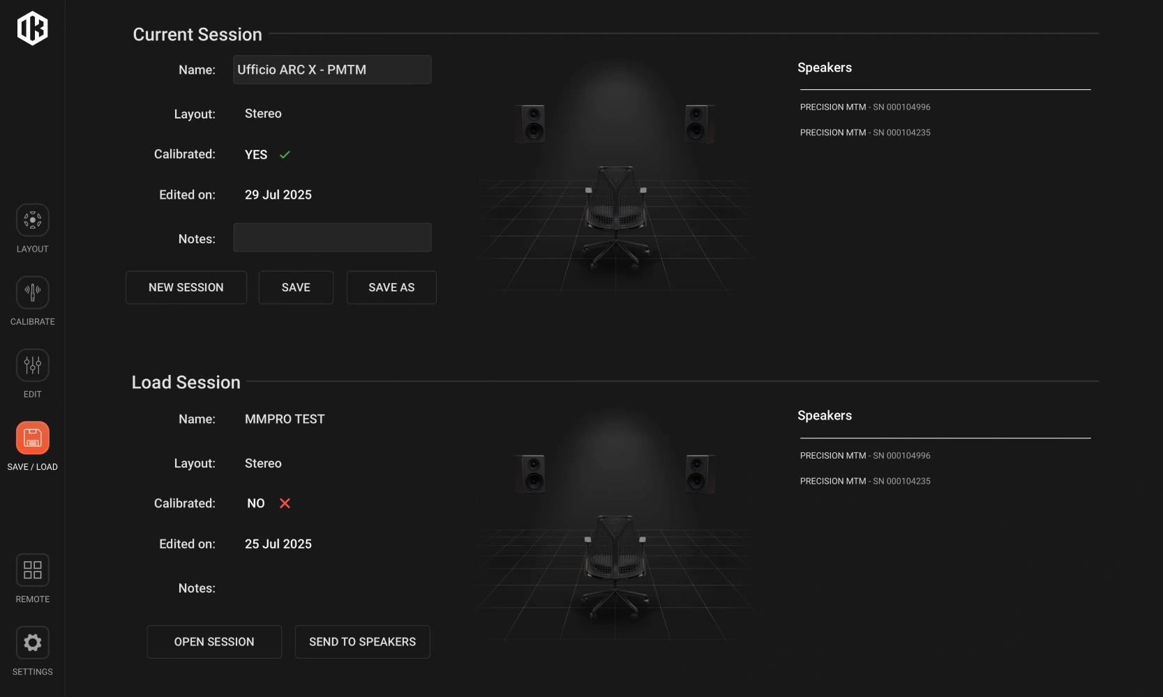Select PRECISION MTM SN 000104996 in current session
Screen dimensions: 1163x697
(865, 107)
